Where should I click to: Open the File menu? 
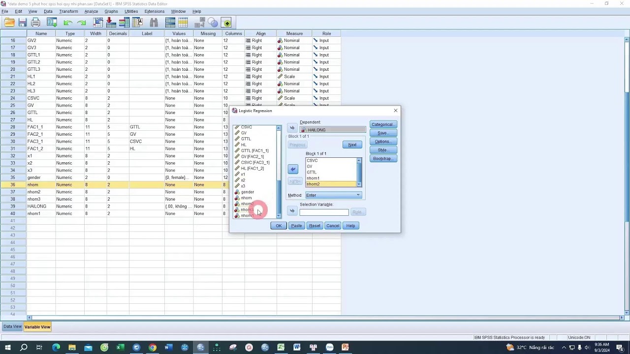coord(5,11)
